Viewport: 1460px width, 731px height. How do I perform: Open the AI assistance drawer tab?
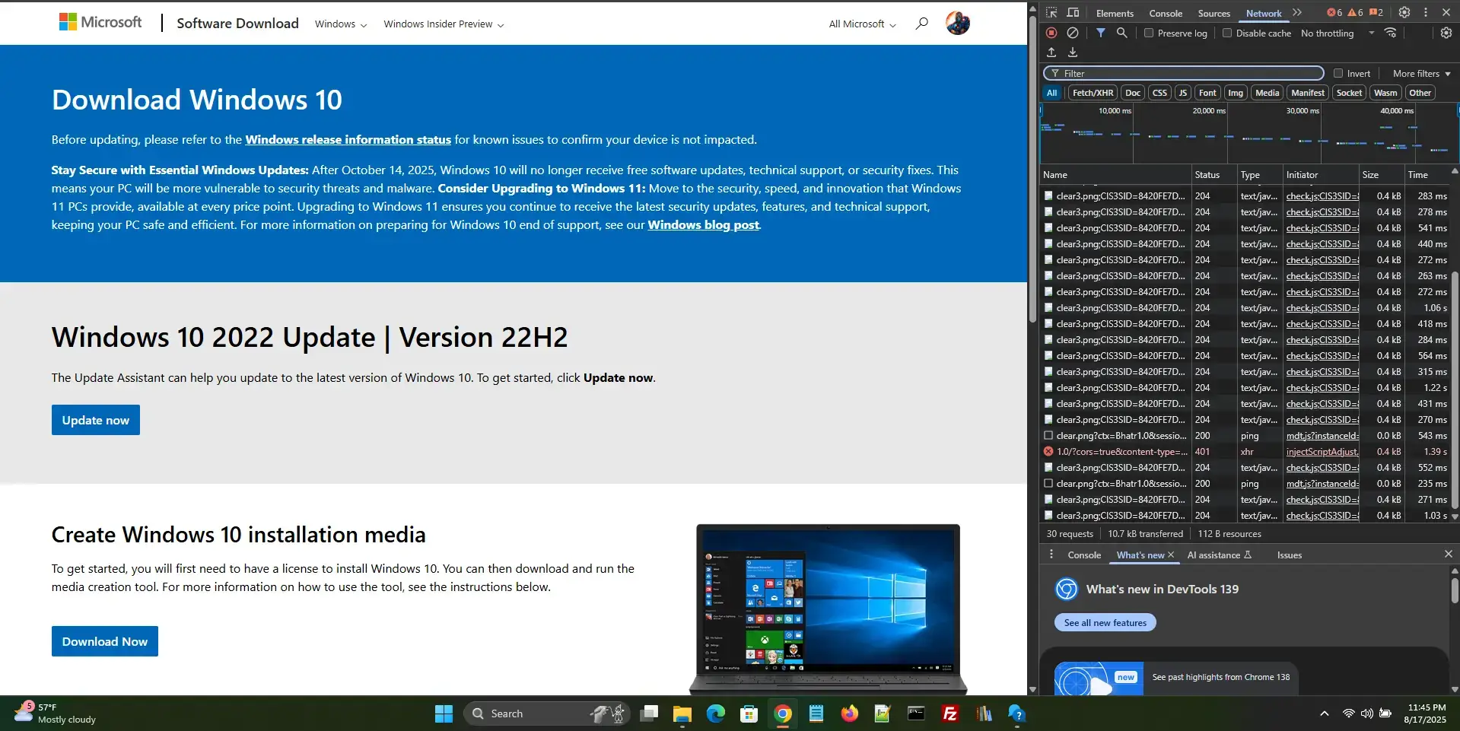1219,555
